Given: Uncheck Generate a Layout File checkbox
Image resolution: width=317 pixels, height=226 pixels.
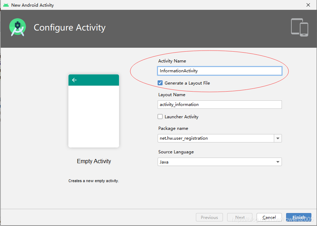Looking at the screenshot, I should click(x=160, y=83).
